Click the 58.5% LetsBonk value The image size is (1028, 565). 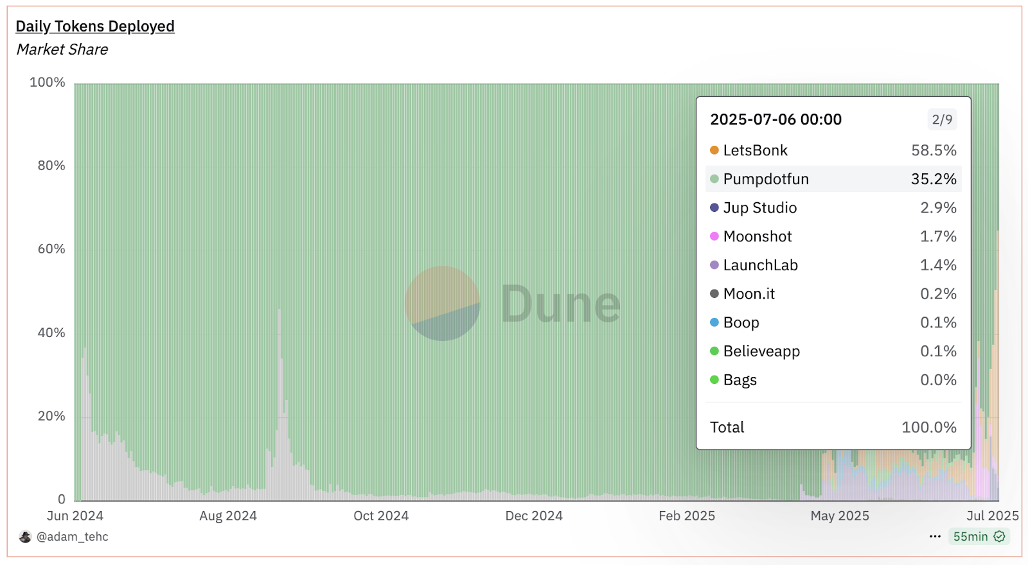(934, 150)
